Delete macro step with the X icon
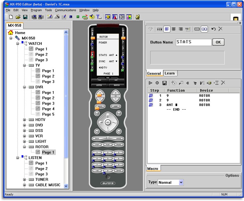Viewport: 244px width, 201px height. pyautogui.click(x=223, y=83)
